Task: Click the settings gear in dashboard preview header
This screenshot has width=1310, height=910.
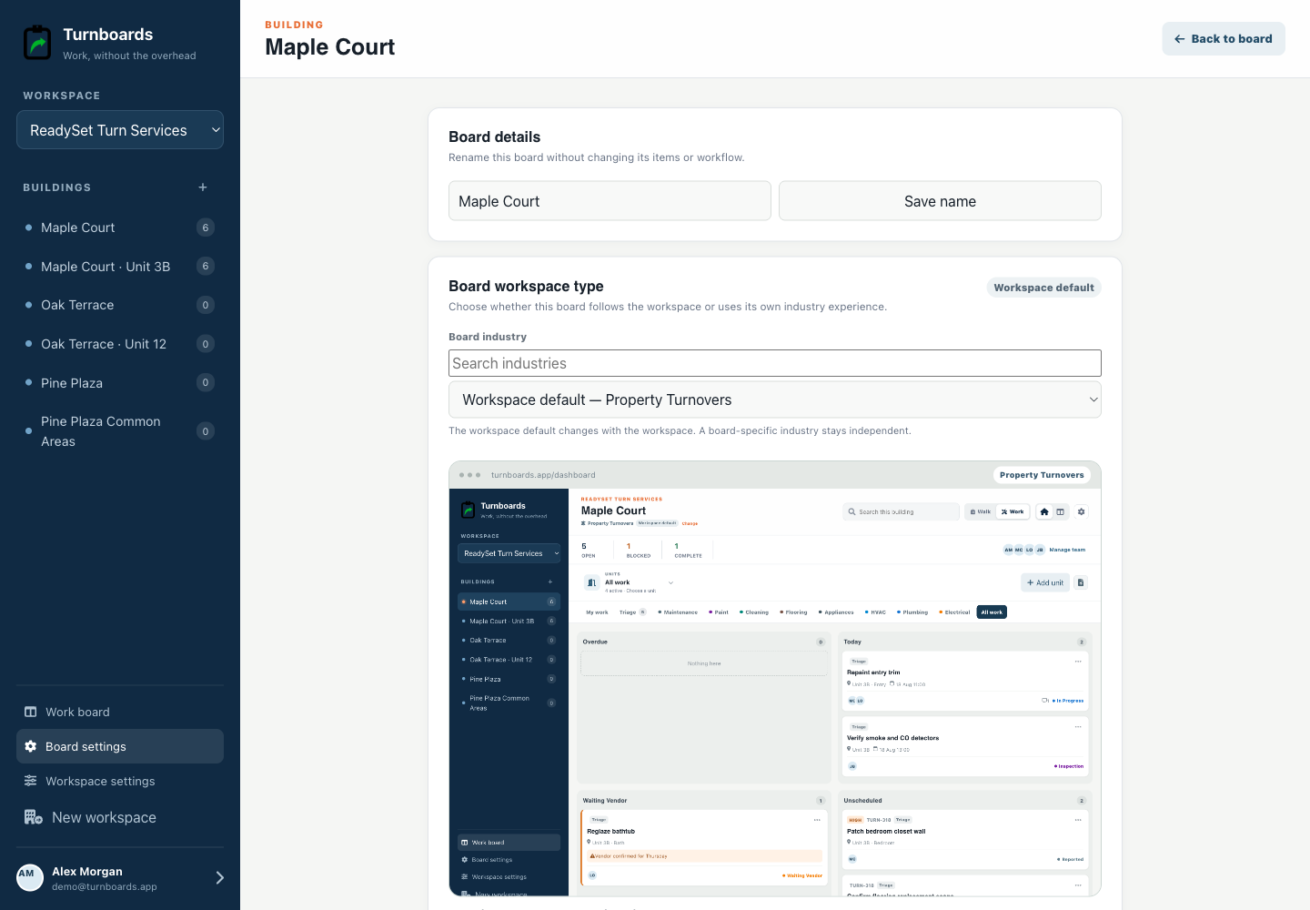Action: pyautogui.click(x=1081, y=511)
